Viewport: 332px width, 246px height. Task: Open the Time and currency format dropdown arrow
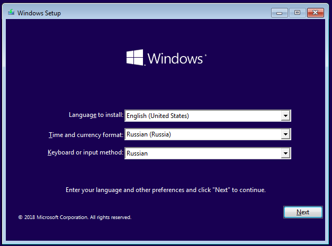285,134
